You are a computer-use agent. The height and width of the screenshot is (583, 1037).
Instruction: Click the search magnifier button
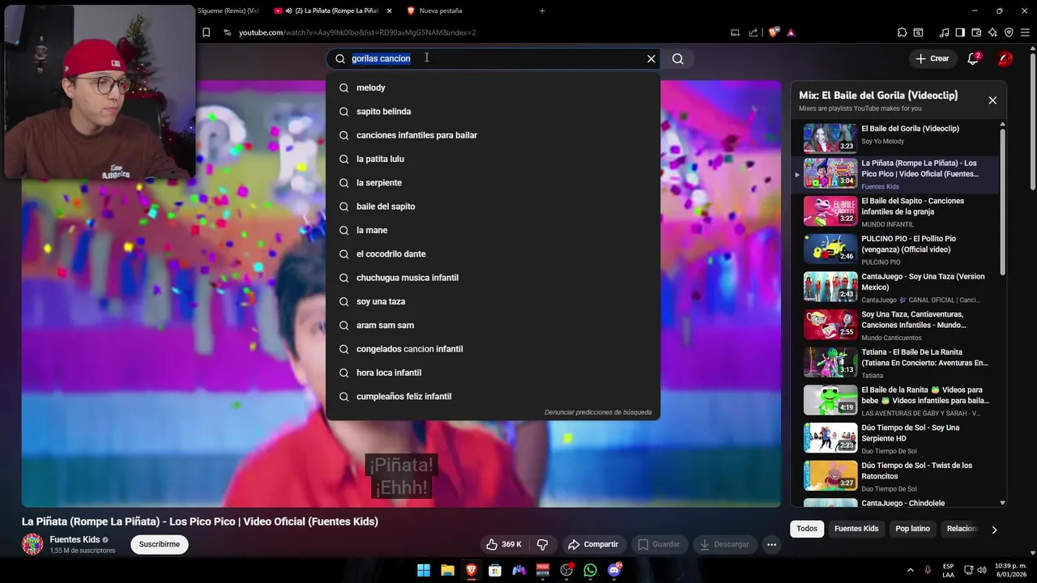(x=677, y=58)
